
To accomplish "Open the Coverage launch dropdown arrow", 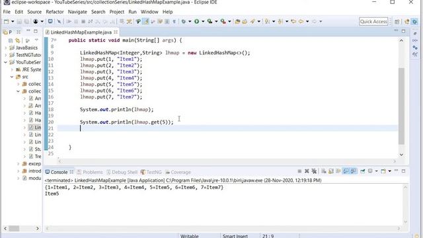I will coord(216,21).
